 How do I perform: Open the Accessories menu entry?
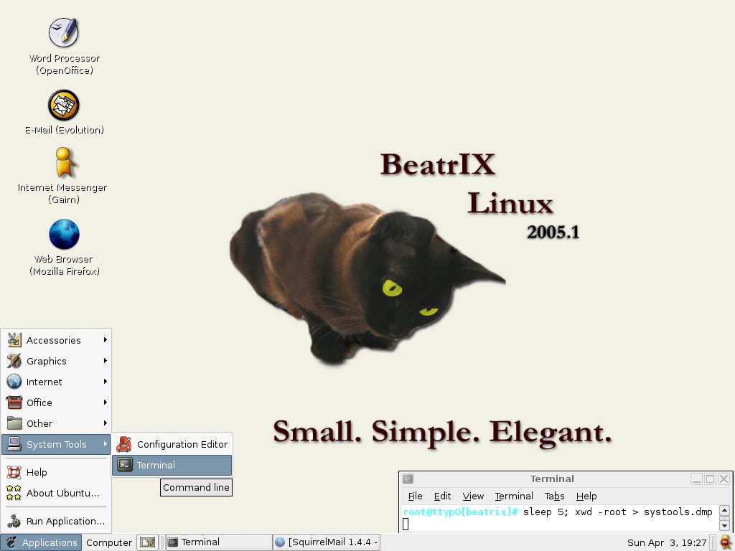point(56,340)
